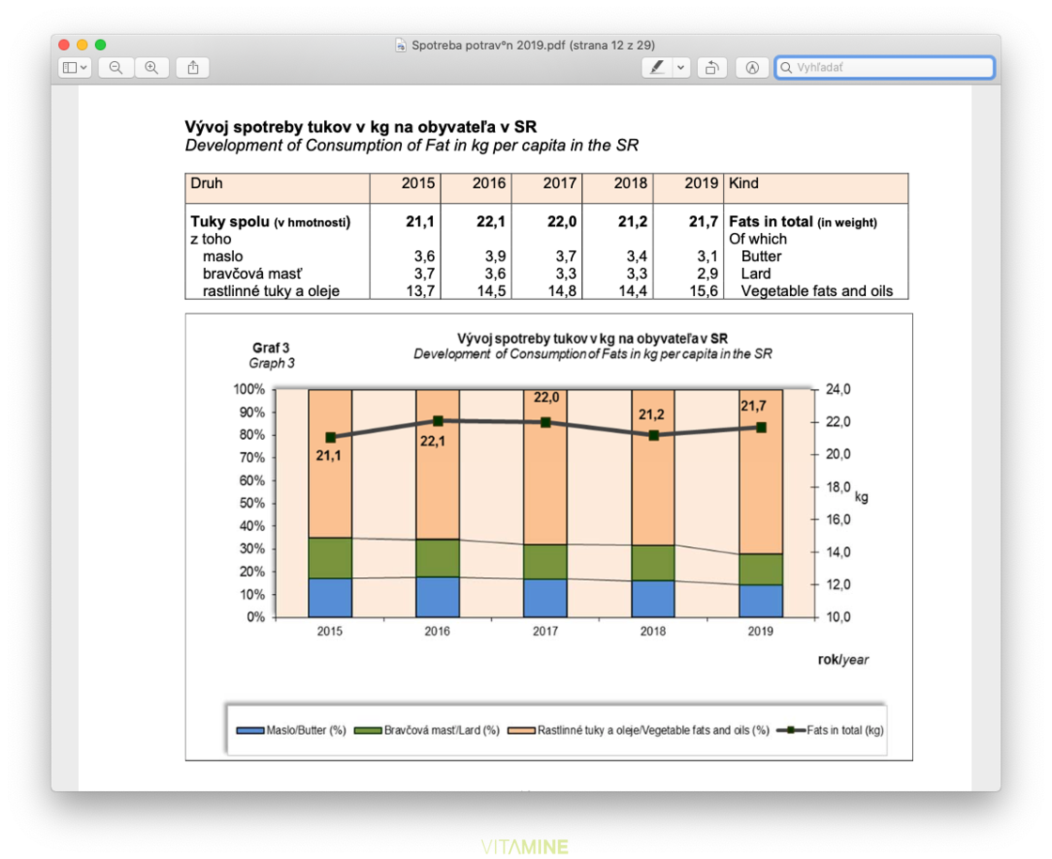This screenshot has height=859, width=1052.
Task: Click the 'kg' right axis label
Action: [x=860, y=497]
